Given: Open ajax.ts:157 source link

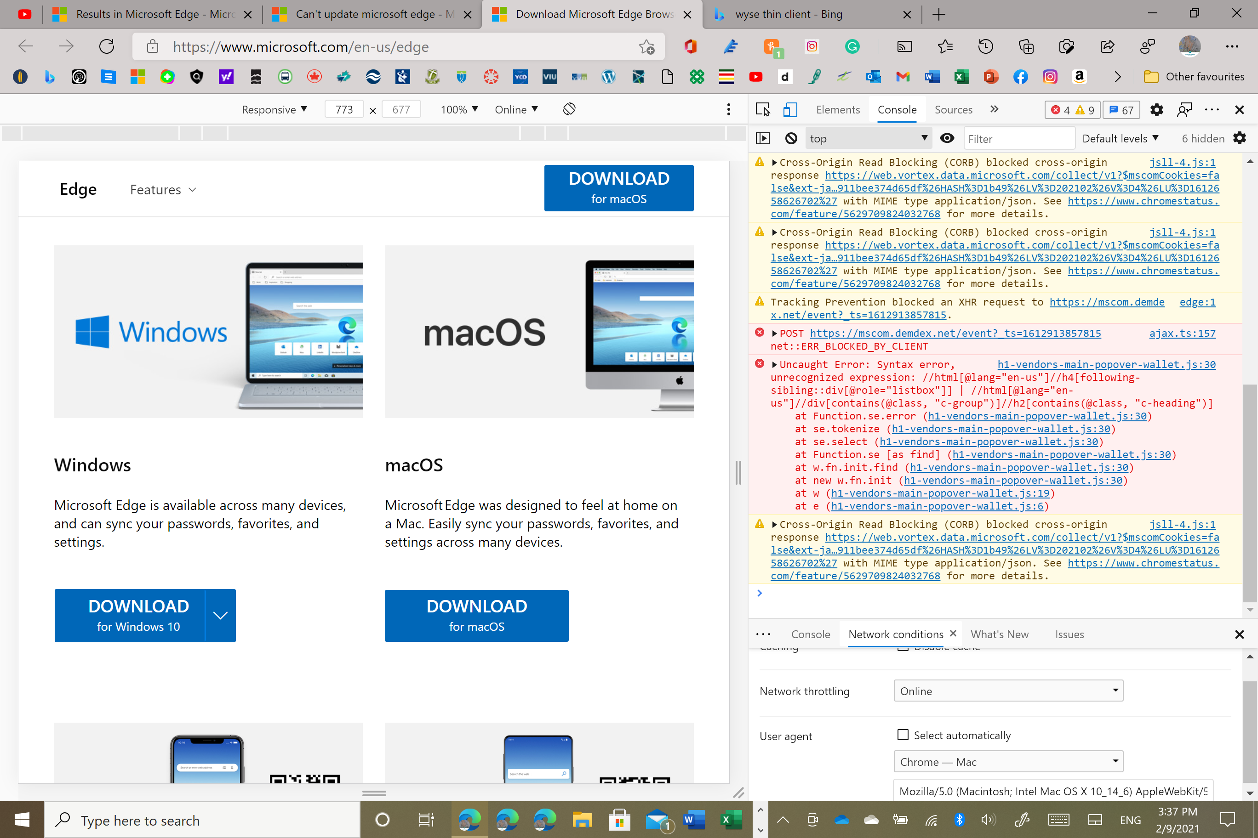Looking at the screenshot, I should [x=1182, y=334].
